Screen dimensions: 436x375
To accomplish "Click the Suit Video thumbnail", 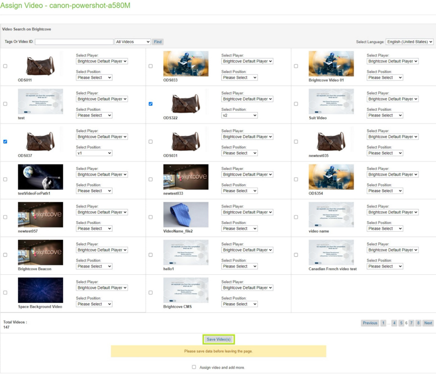I will click(x=331, y=101).
